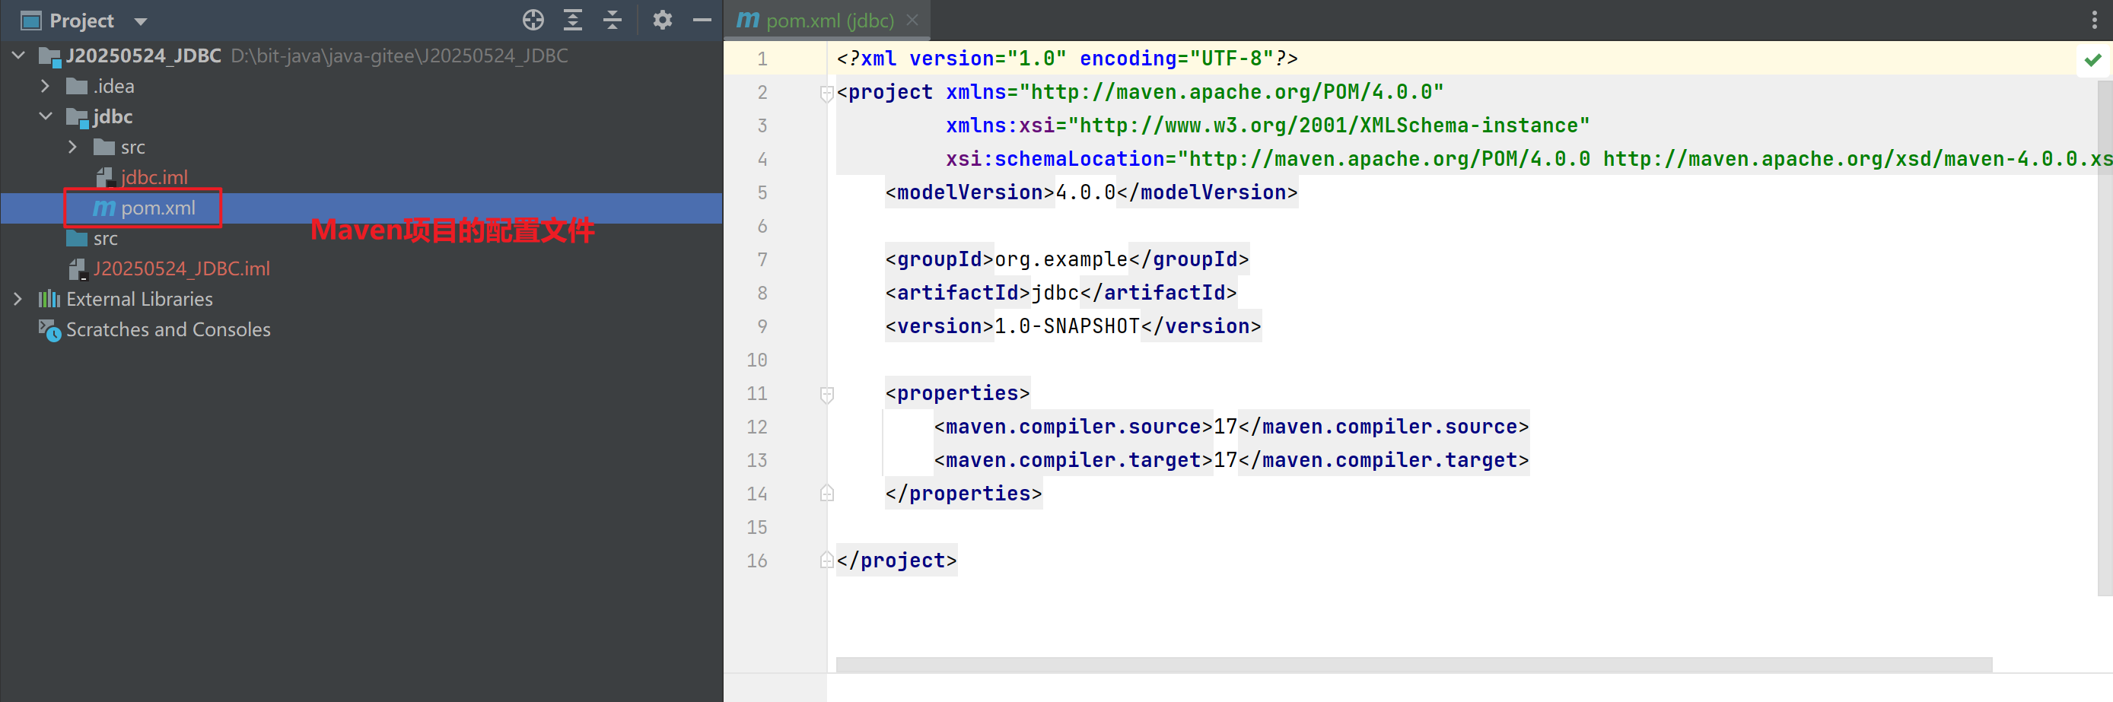Click the green inspection checkmark
The image size is (2113, 702).
2093,60
